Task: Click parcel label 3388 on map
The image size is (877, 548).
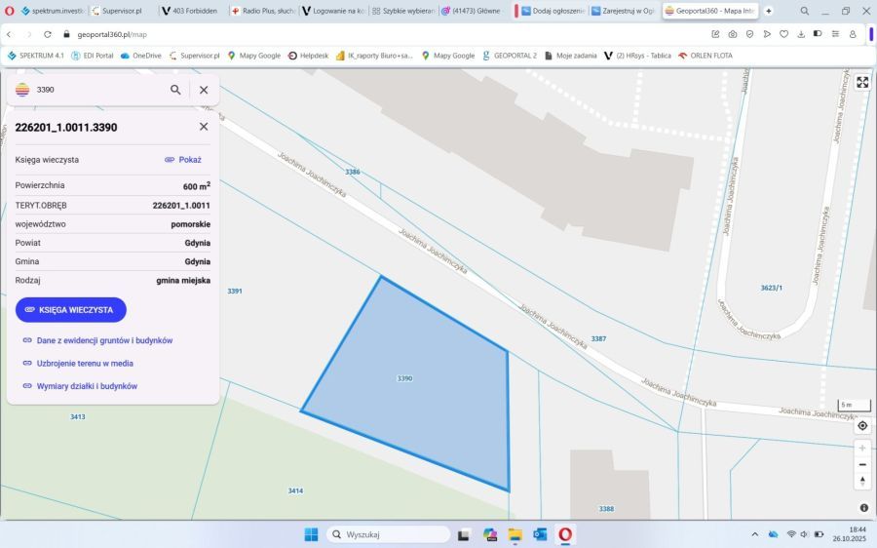Action: [606, 509]
